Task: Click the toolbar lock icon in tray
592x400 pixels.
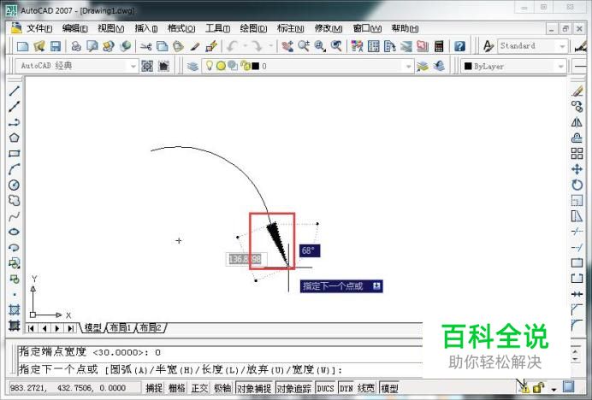Action: click(538, 387)
